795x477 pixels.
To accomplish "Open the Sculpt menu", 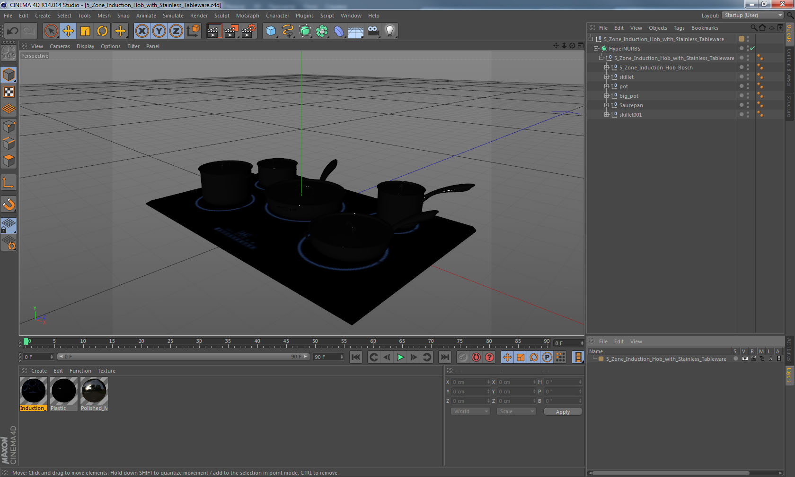I will 221,16.
